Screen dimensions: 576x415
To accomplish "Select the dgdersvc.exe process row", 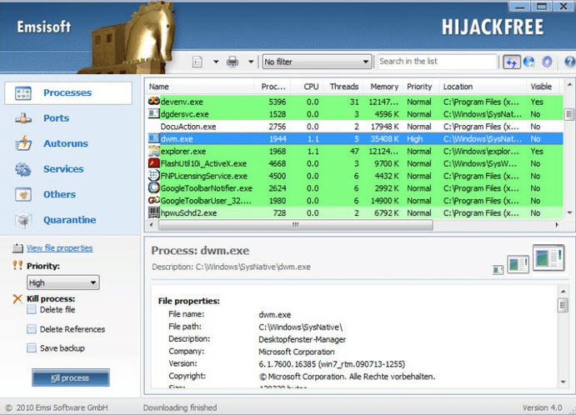I will (x=355, y=114).
